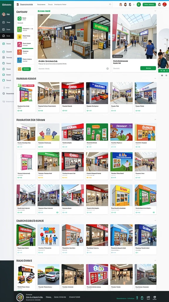Click the green button under the skylight mall photo
169x302 pixels.
point(148,68)
